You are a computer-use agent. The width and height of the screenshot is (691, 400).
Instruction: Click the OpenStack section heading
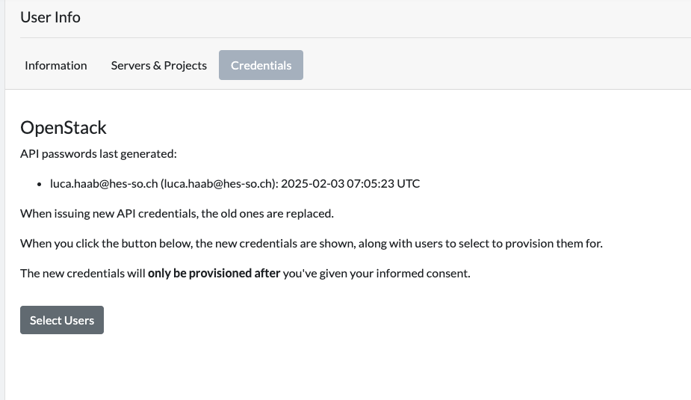[x=63, y=128]
